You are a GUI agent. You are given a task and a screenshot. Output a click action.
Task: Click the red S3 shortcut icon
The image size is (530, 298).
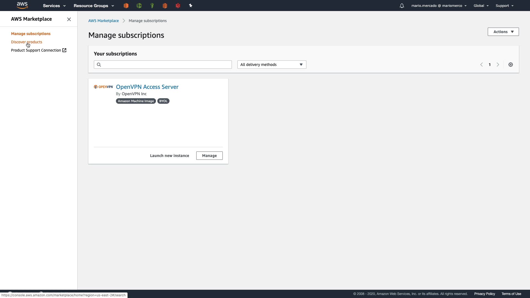(x=178, y=6)
